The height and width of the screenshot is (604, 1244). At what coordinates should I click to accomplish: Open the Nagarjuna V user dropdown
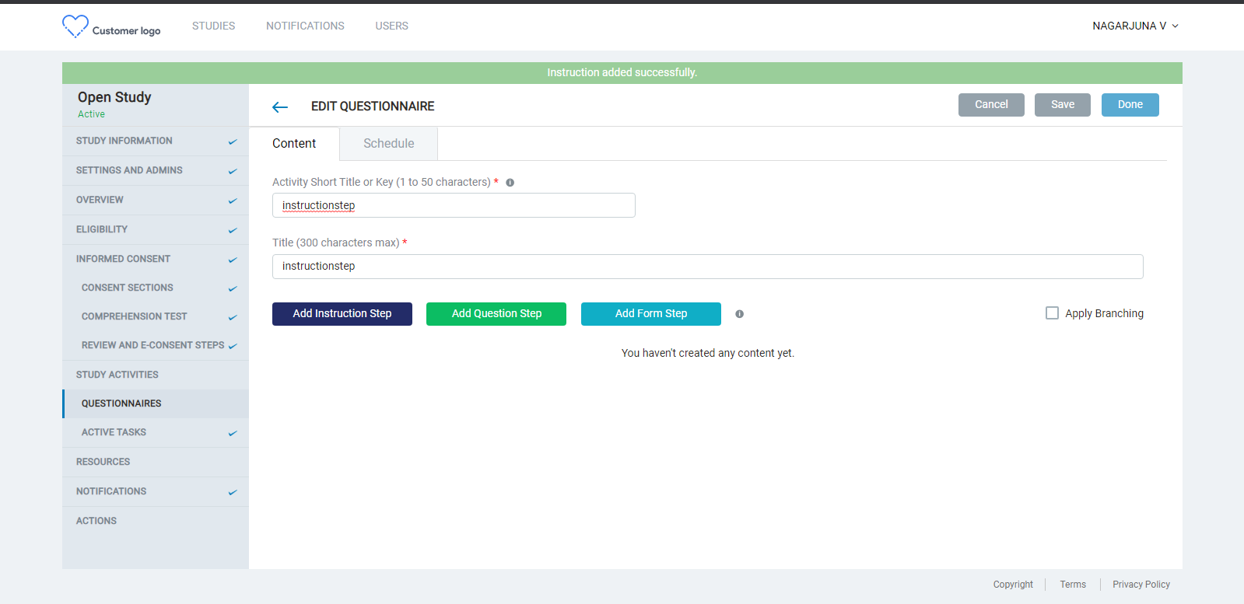point(1135,26)
